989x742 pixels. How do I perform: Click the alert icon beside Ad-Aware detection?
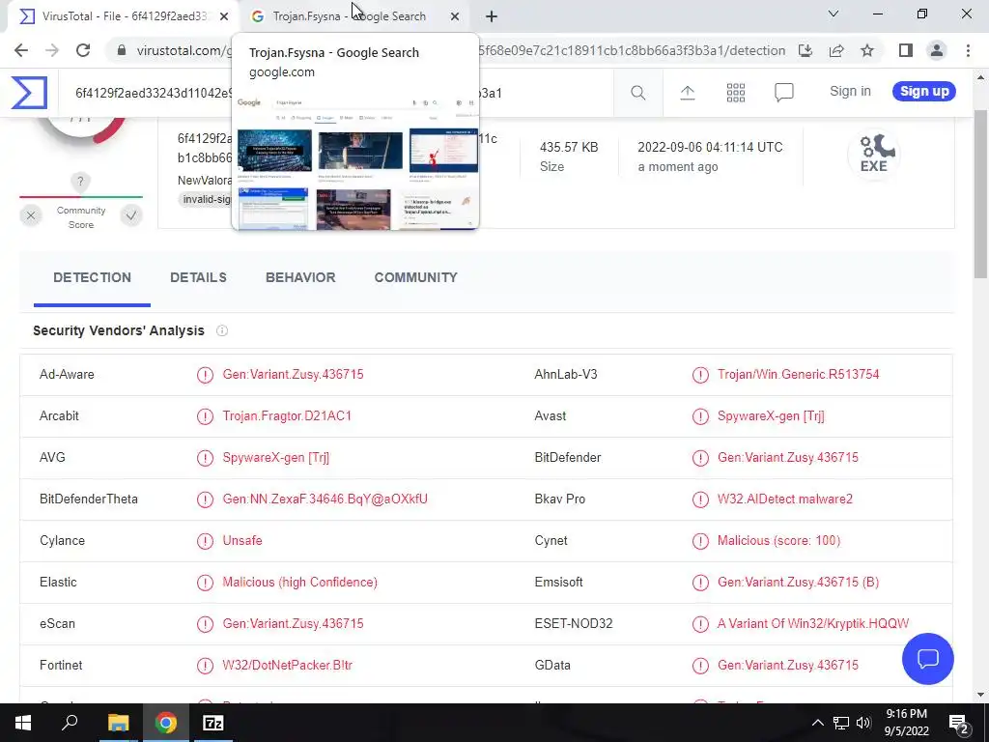tap(205, 375)
